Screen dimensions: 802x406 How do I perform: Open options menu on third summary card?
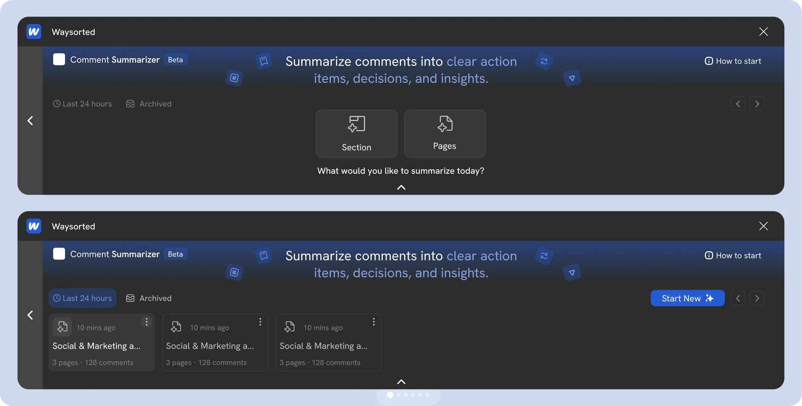(x=374, y=322)
